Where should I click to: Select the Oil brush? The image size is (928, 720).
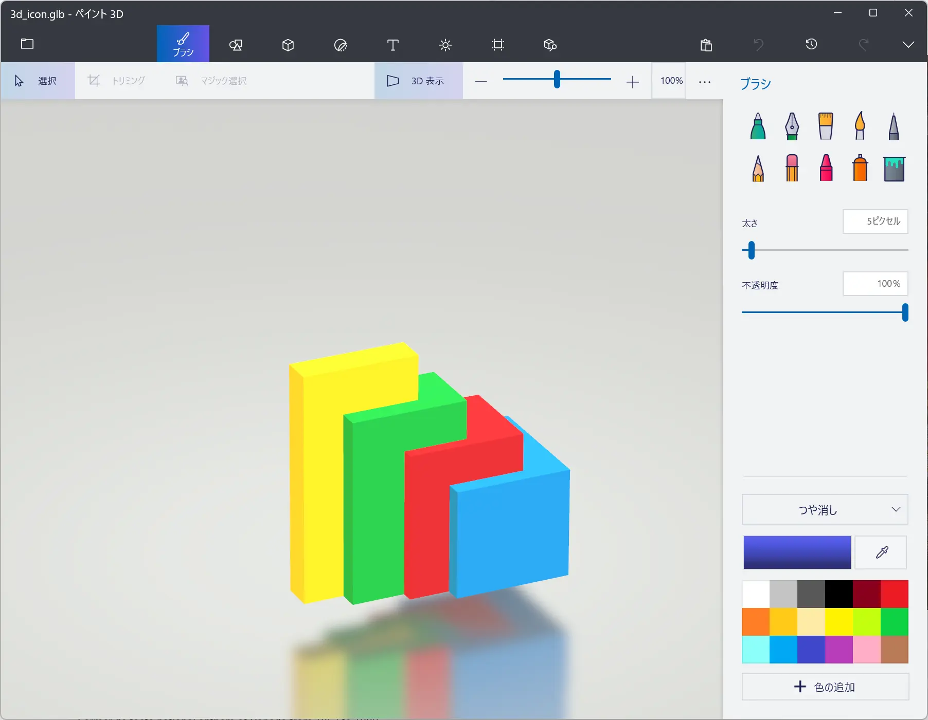click(826, 126)
